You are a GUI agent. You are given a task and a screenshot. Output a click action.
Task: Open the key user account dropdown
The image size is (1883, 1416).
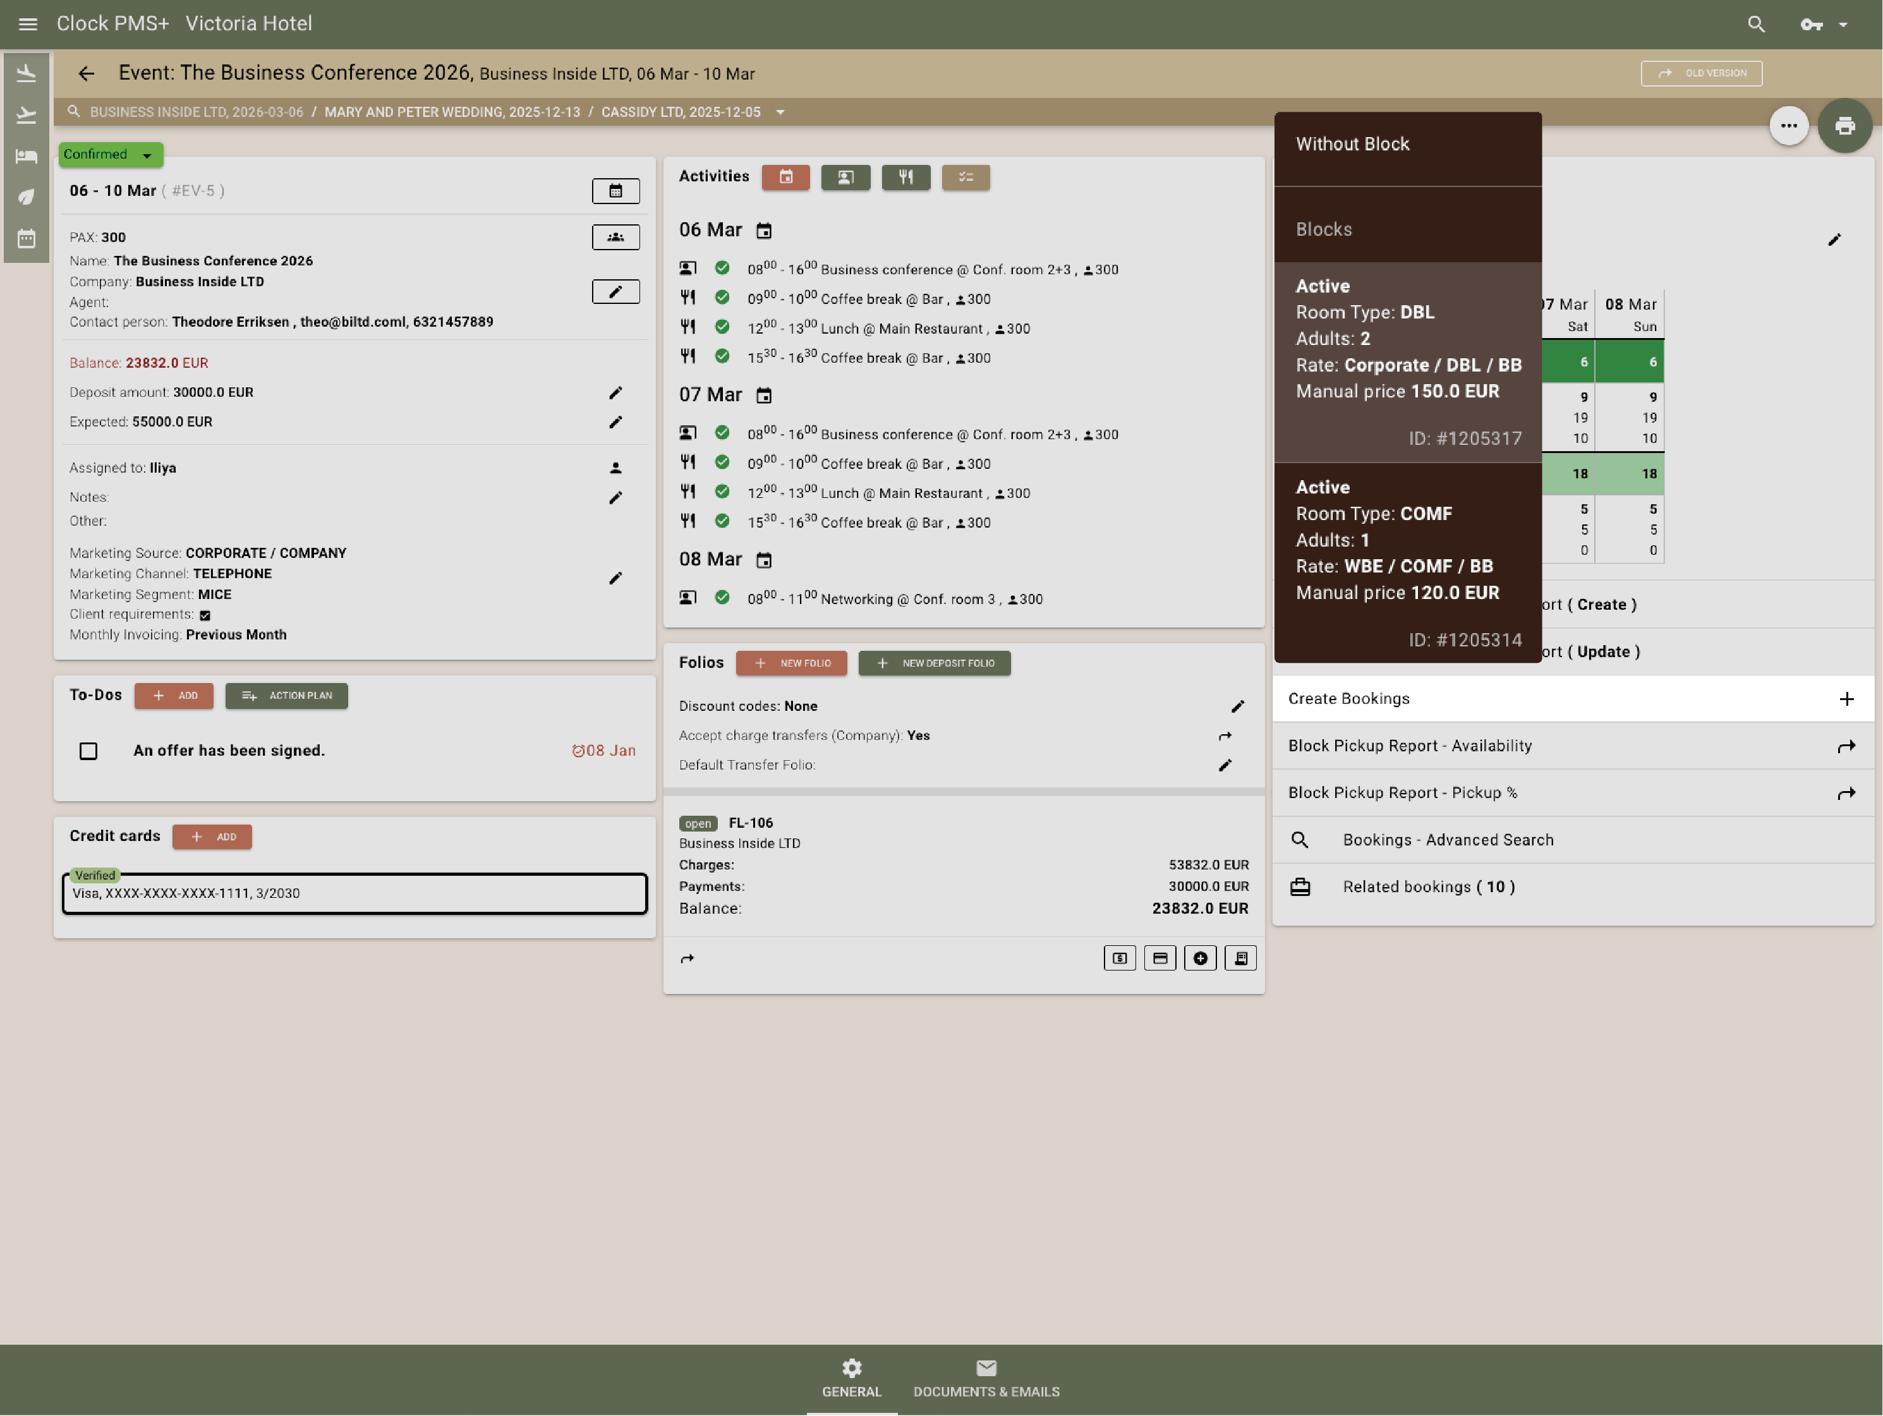click(x=1822, y=24)
